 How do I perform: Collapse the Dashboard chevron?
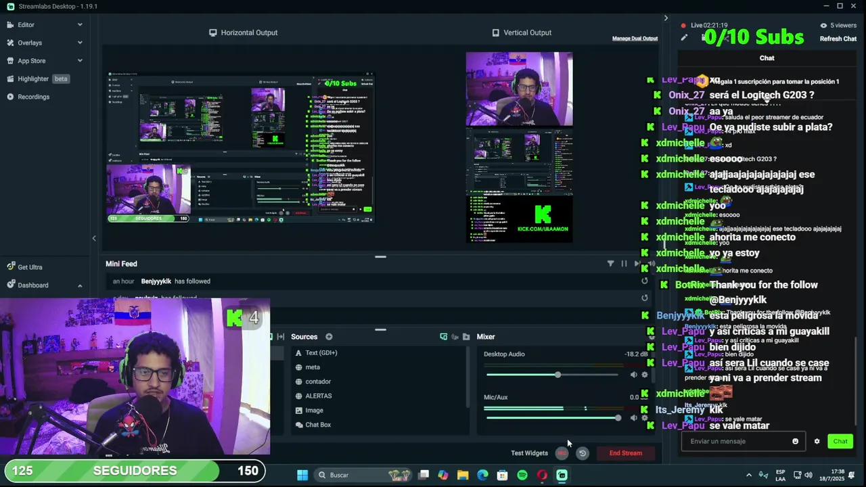click(x=80, y=285)
